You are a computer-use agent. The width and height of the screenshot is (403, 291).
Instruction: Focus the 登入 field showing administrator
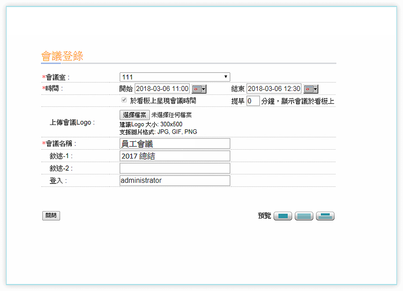coord(175,180)
